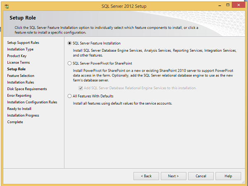Image resolution: width=248 pixels, height=186 pixels.
Task: Open Help for the setup wizard
Action: (x=228, y=176)
